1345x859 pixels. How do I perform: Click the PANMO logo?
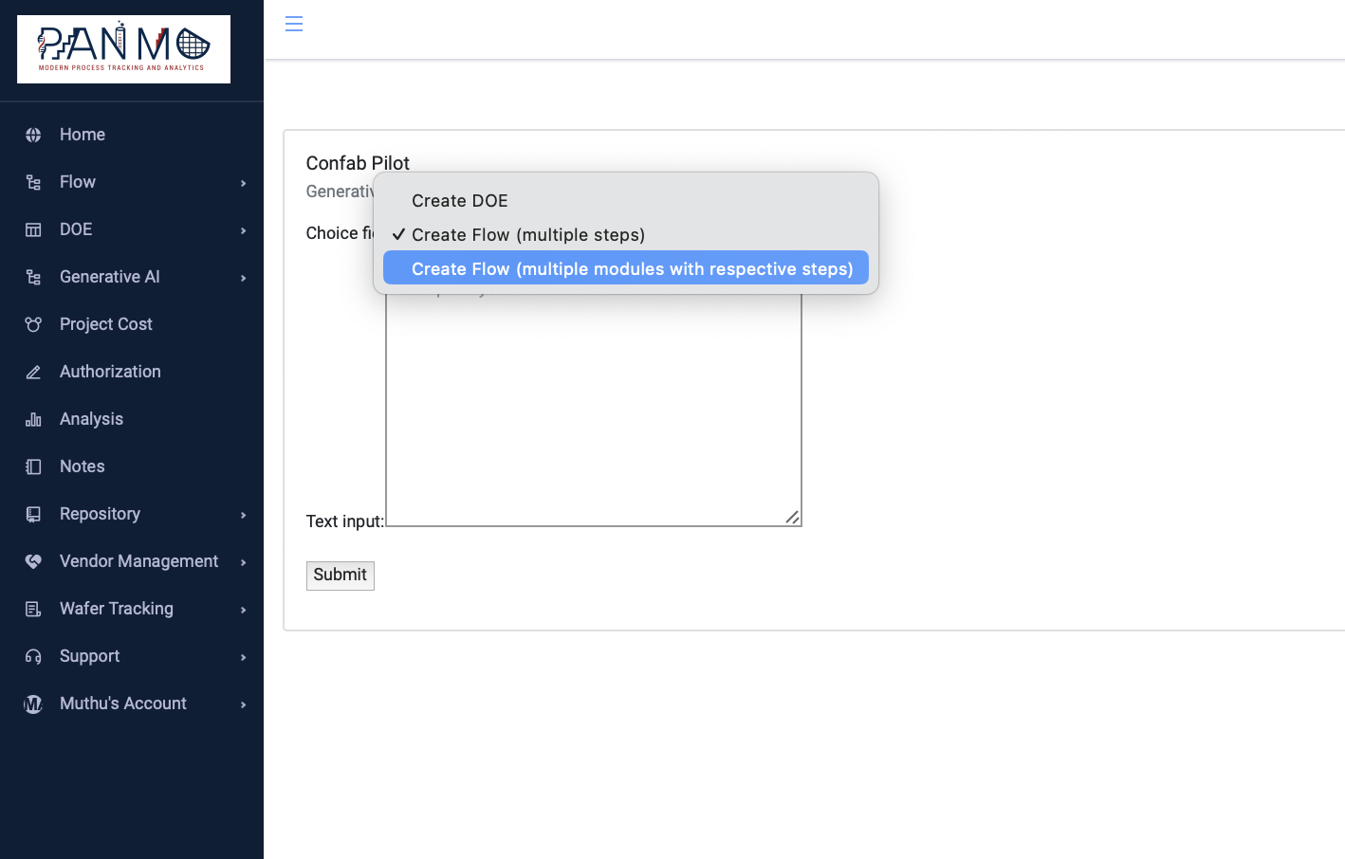point(123,49)
